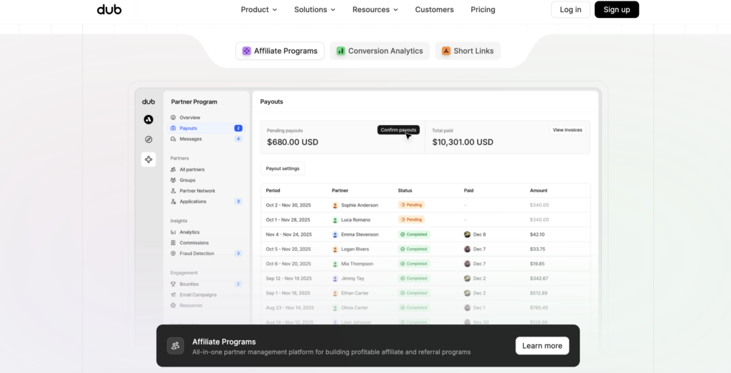Viewport: 731px width, 373px height.
Task: Click the payer avatar beside Dec 8
Action: (x=467, y=234)
